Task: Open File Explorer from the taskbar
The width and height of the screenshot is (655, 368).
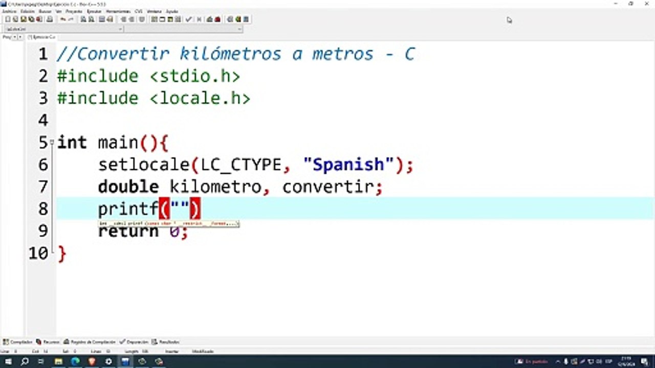Action: pos(58,361)
